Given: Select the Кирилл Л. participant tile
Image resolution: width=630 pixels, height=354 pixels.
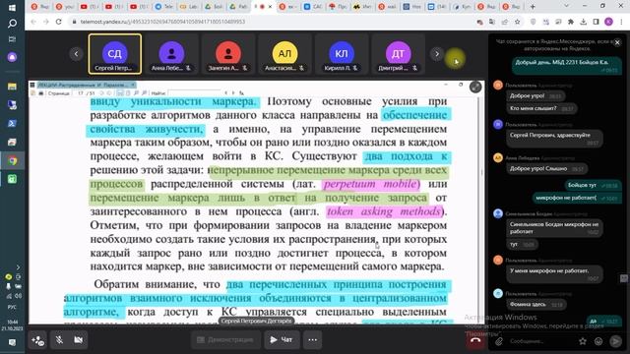Looking at the screenshot, I should [x=342, y=54].
